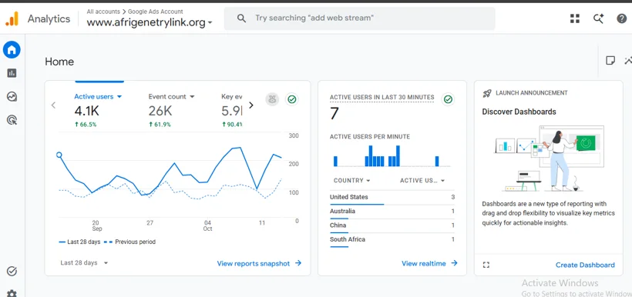Click in the search field
Image resolution: width=632 pixels, height=297 pixels.
coord(359,18)
